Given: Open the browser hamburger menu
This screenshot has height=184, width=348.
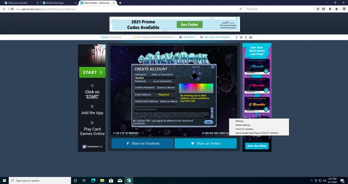Looking at the screenshot, I should 344,9.
